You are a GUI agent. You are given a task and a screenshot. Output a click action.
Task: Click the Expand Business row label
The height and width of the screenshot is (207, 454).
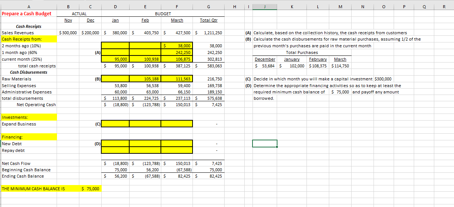click(x=19, y=124)
